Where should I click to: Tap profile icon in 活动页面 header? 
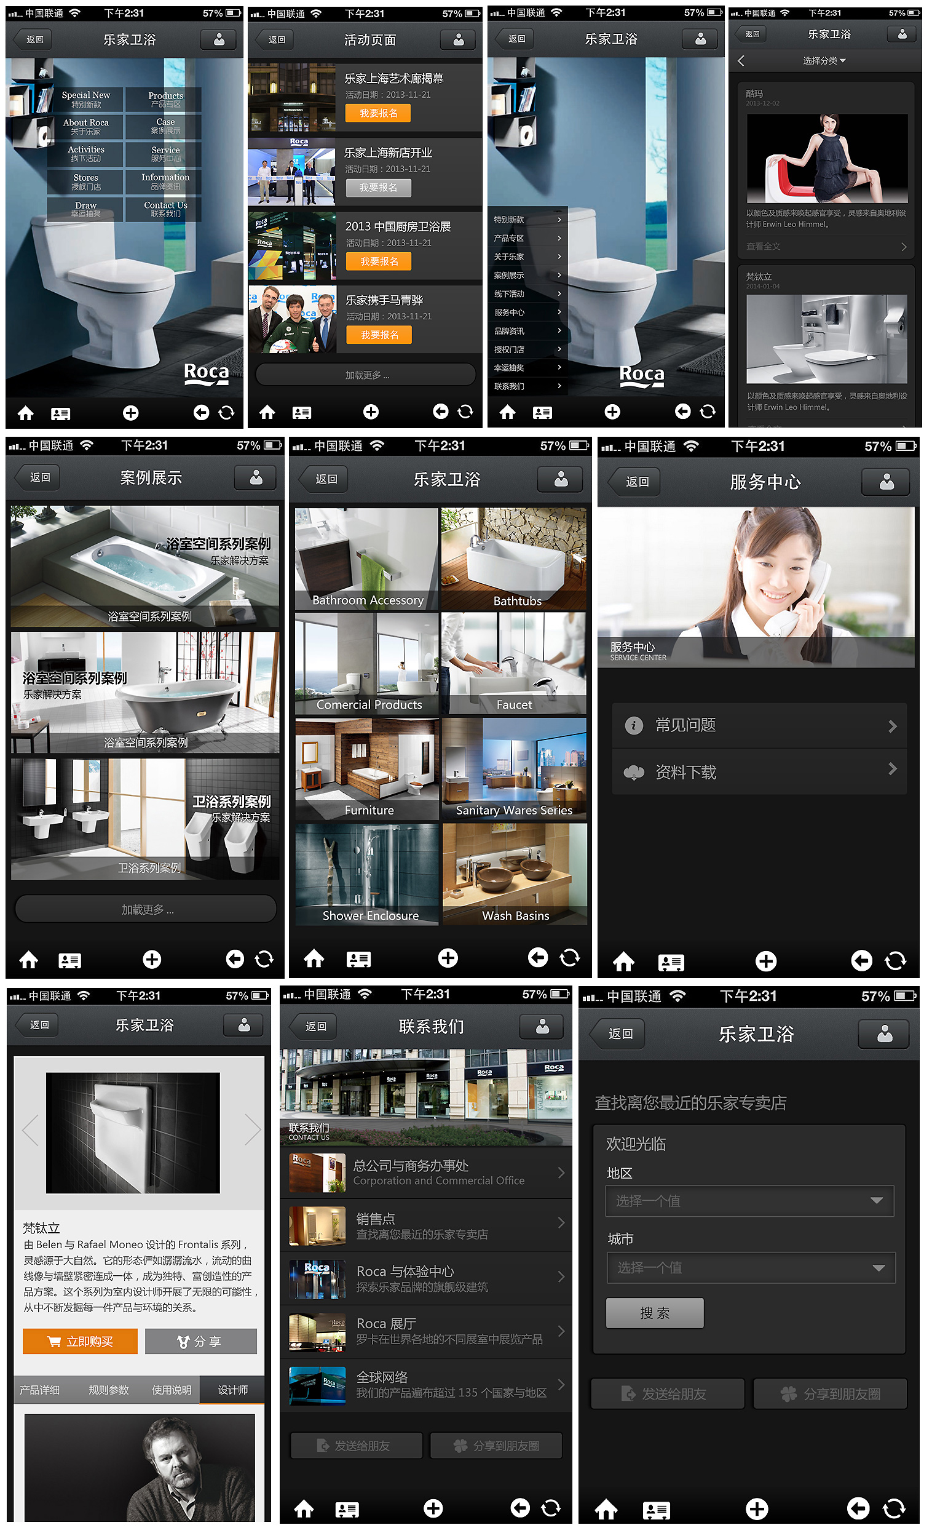click(458, 40)
